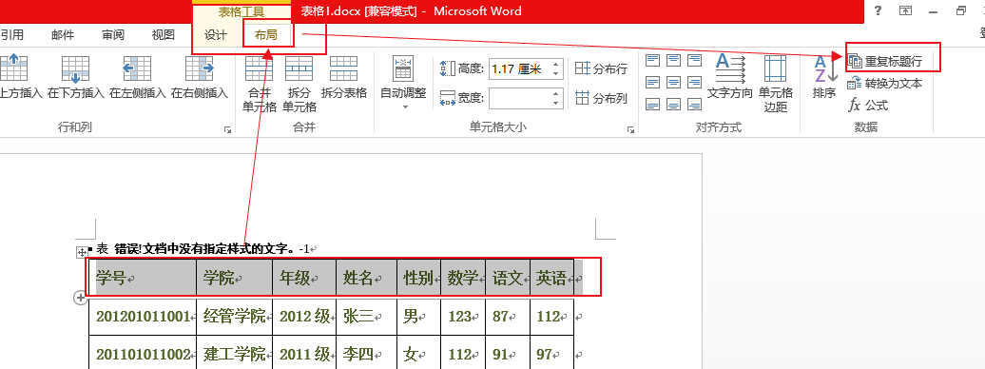Screen dimensions: 985x369
Task: Distribute rows evenly (分布行)
Action: 601,69
